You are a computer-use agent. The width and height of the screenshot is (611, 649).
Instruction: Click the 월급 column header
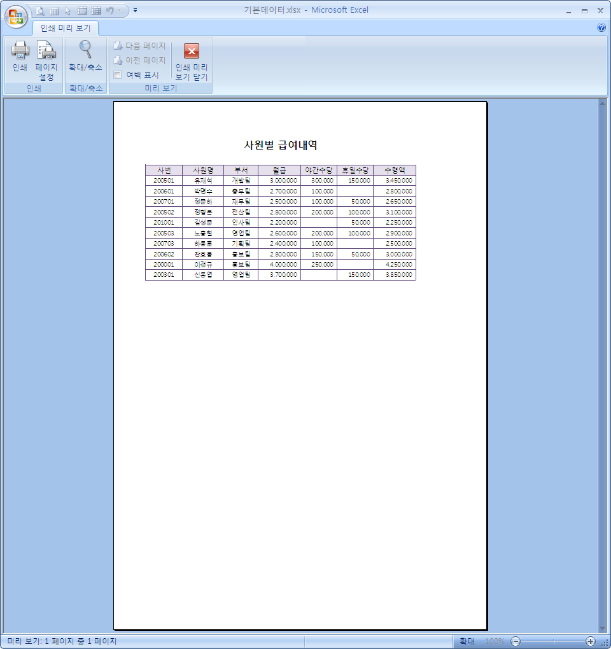(279, 170)
